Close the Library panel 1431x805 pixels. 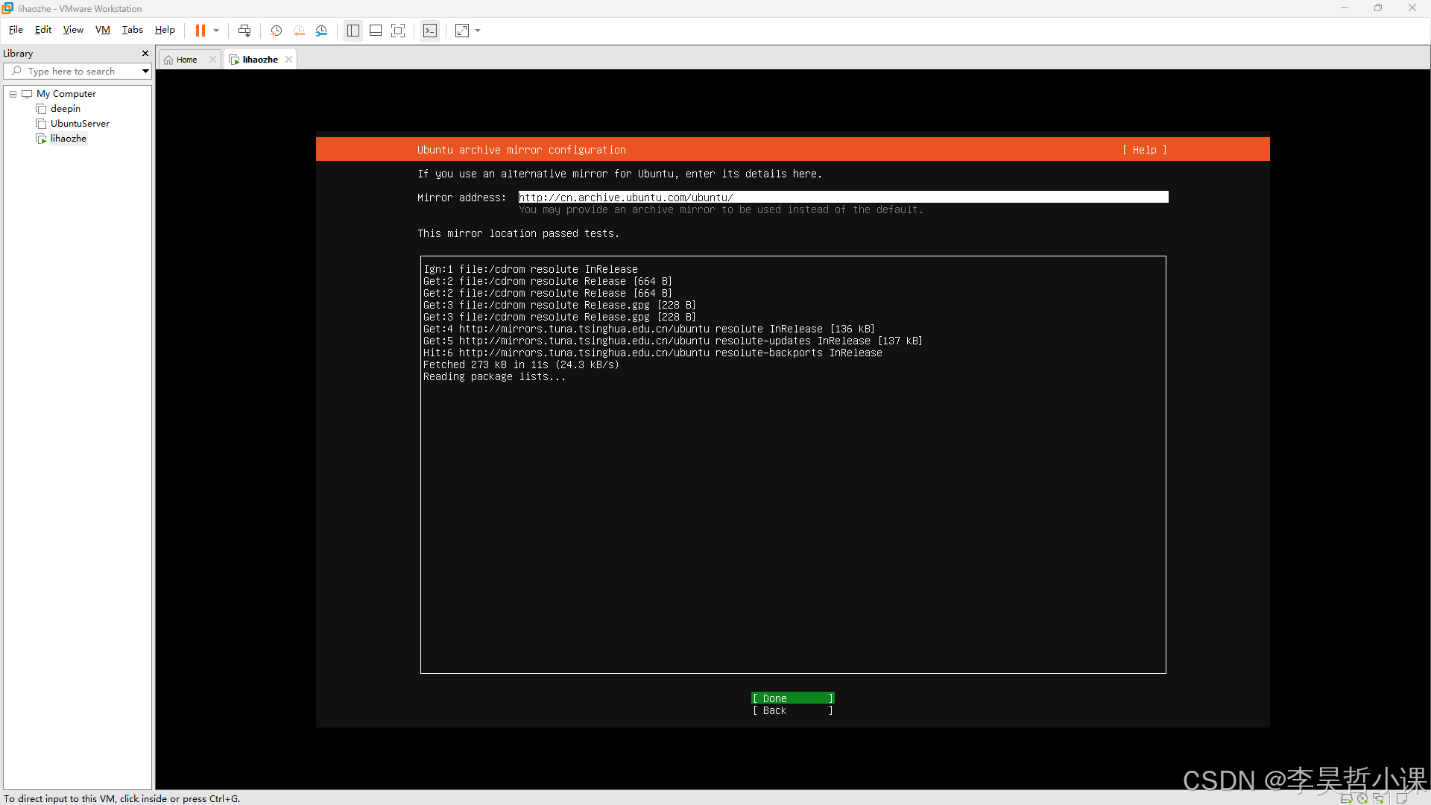click(145, 54)
